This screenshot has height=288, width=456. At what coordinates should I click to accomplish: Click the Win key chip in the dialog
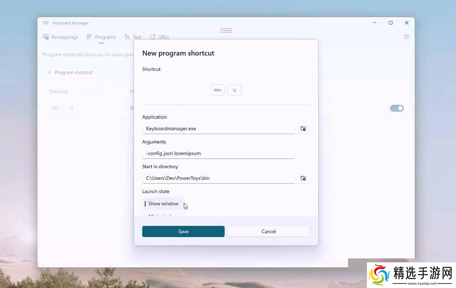217,90
